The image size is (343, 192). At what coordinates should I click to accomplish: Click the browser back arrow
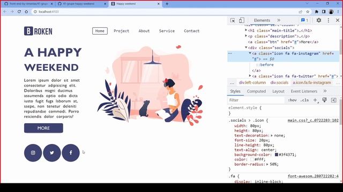(x=5, y=12)
